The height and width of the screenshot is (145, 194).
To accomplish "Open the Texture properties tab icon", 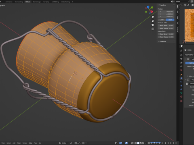I will pos(181,101).
